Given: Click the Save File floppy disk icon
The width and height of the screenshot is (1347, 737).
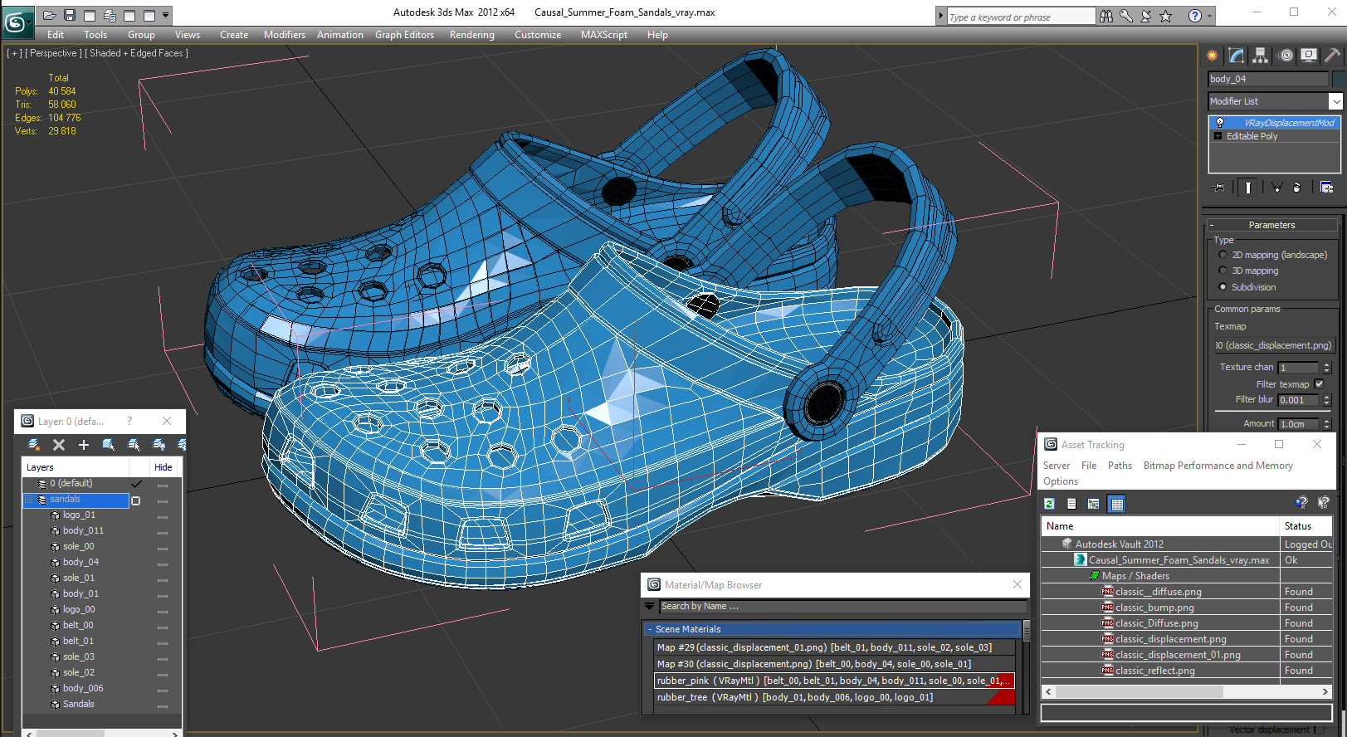Looking at the screenshot, I should point(70,15).
